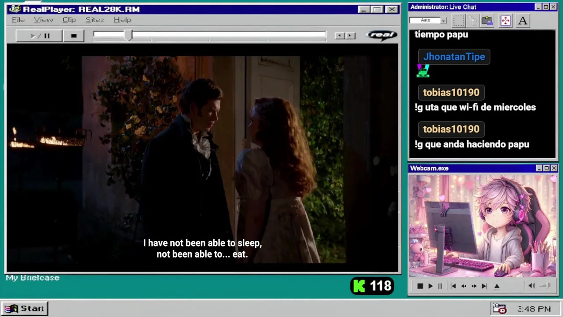Mute audio with Webcam.exe speaker icon
This screenshot has height=317, width=563.
tap(531, 286)
